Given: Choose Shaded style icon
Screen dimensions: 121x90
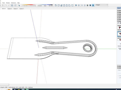Looking at the screenshot, I should tap(87, 5).
